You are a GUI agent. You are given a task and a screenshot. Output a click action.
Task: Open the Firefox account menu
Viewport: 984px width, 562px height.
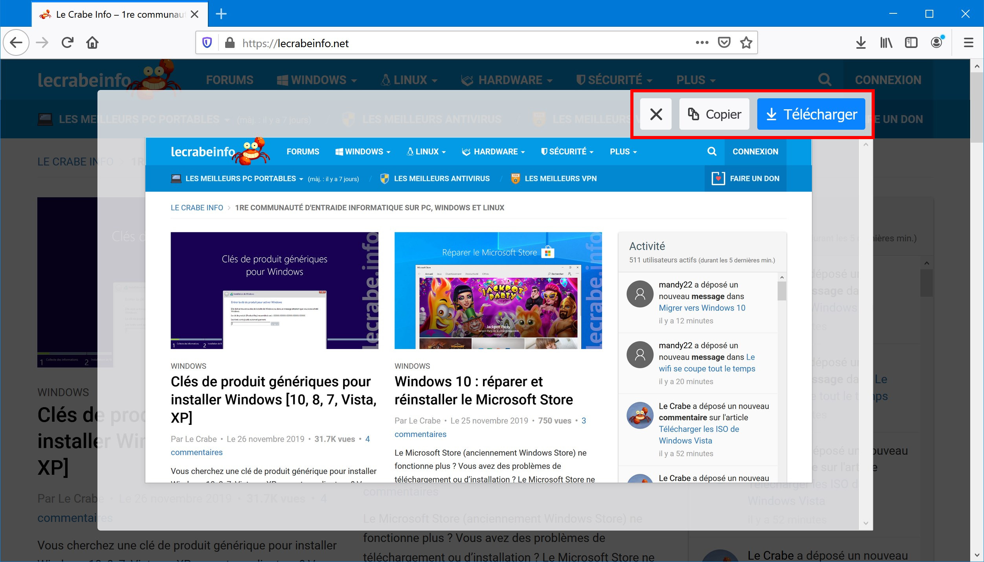click(937, 42)
